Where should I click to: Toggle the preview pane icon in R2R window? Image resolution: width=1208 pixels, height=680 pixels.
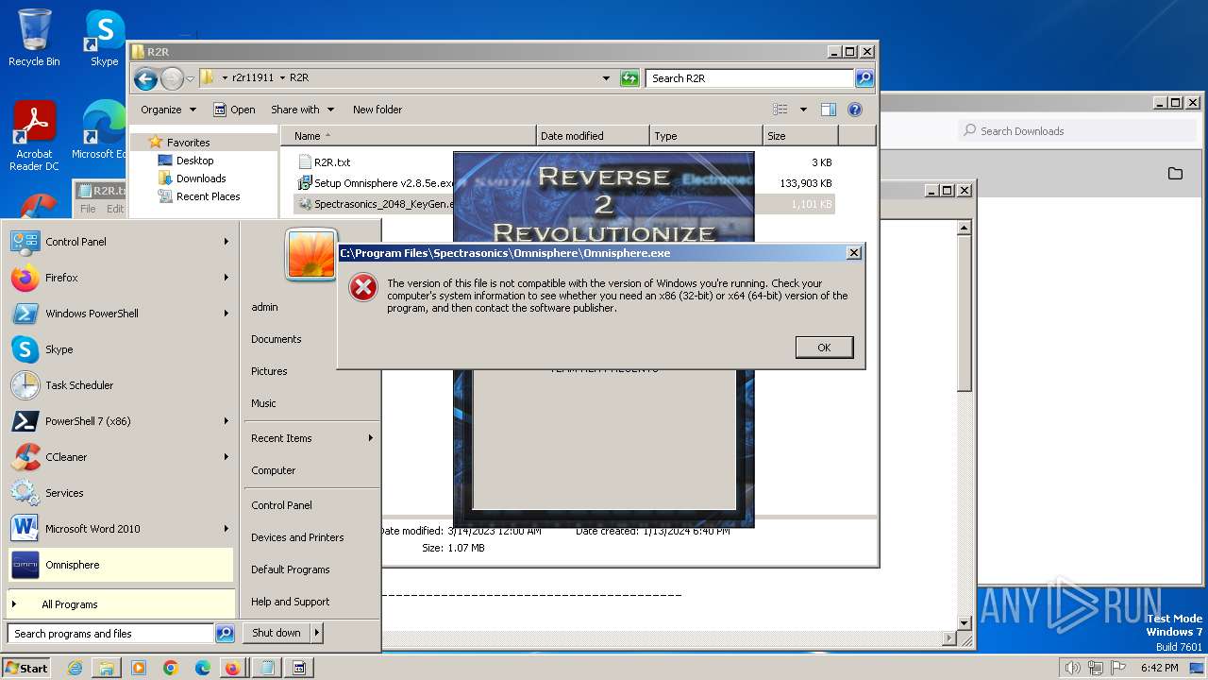pos(829,110)
